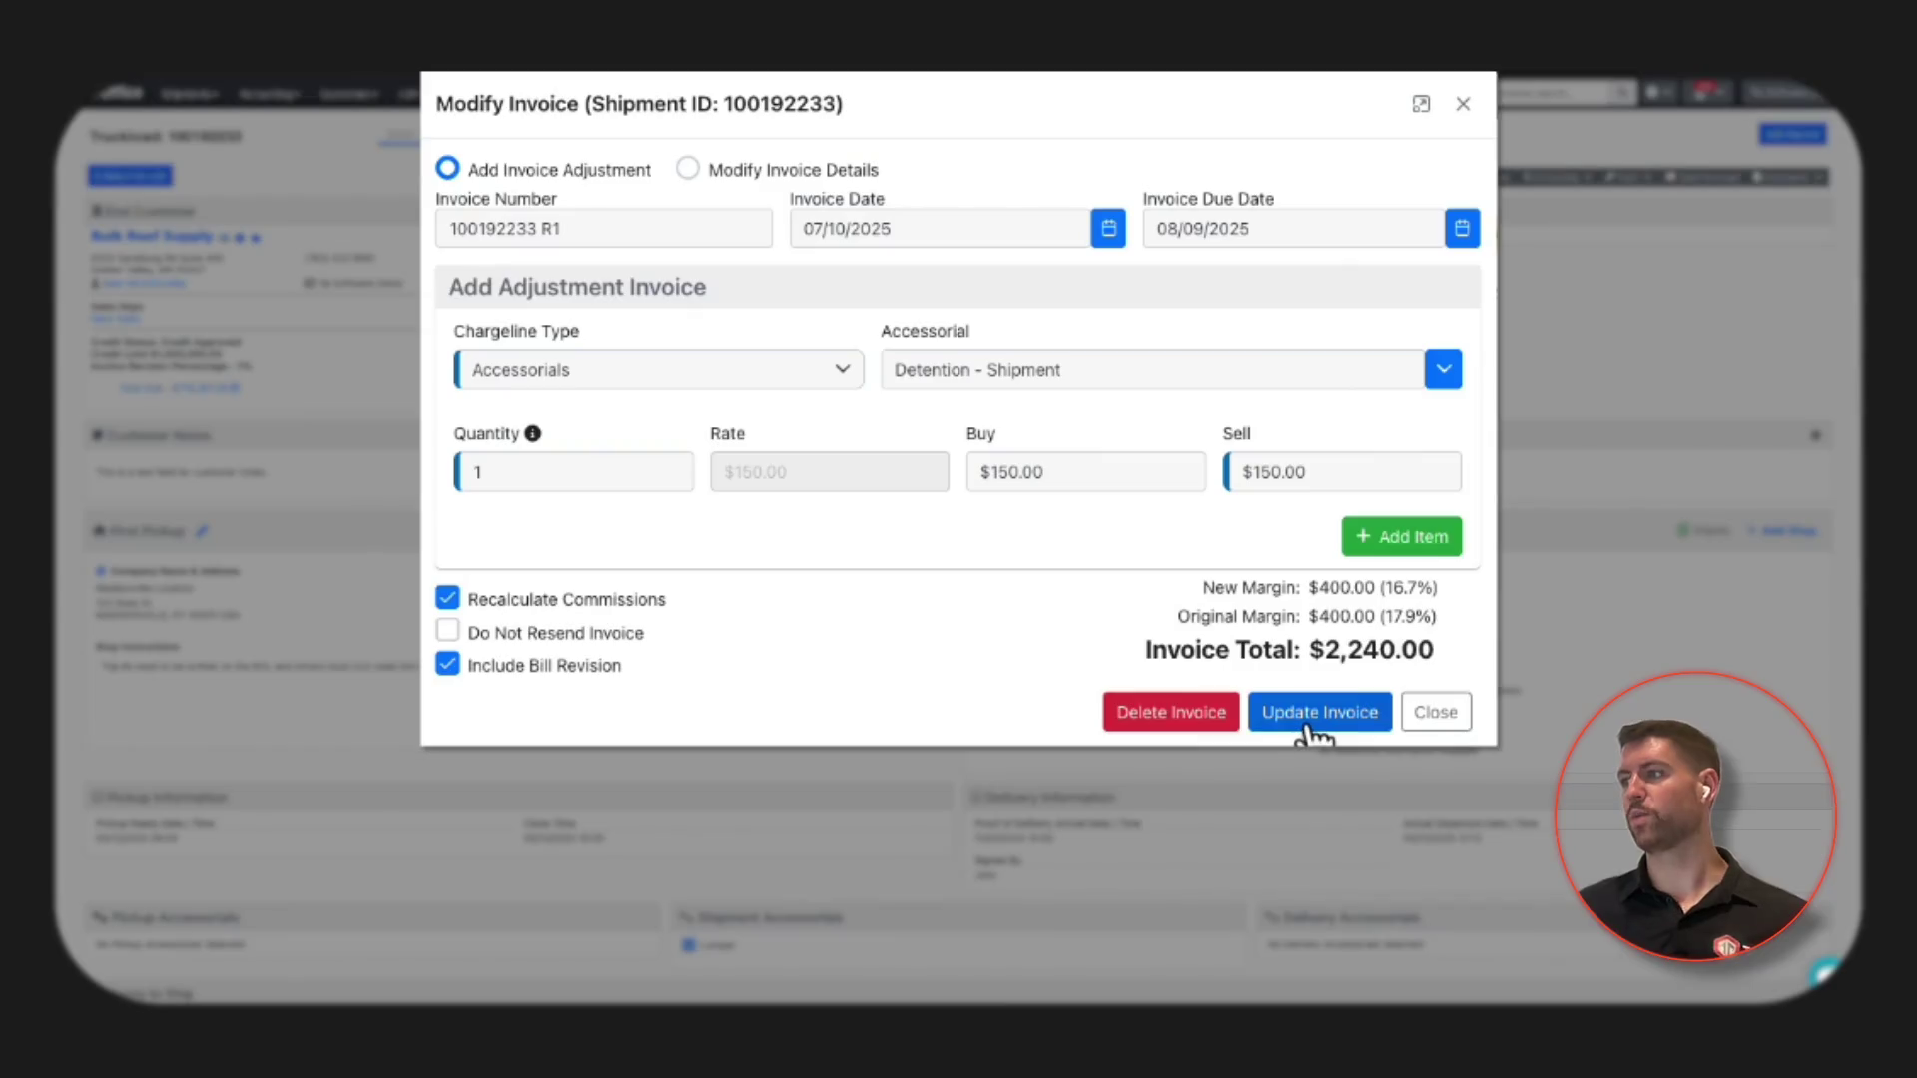Open the Chargeline Type dropdown
This screenshot has height=1078, width=1917.
click(x=659, y=370)
